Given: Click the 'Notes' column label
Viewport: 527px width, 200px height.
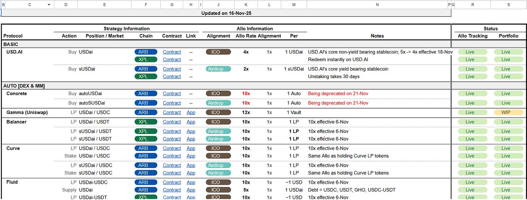Looking at the screenshot, I should point(377,36).
